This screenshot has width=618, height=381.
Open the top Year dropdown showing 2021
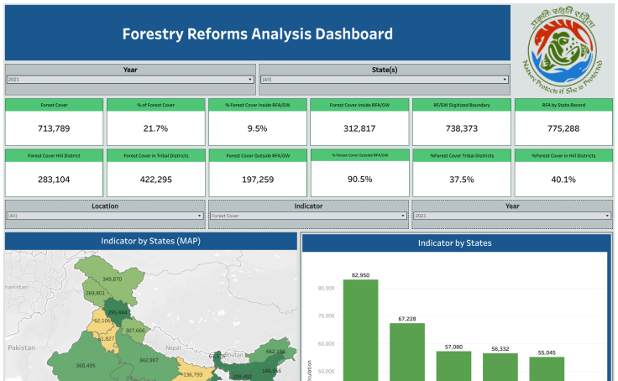point(130,80)
